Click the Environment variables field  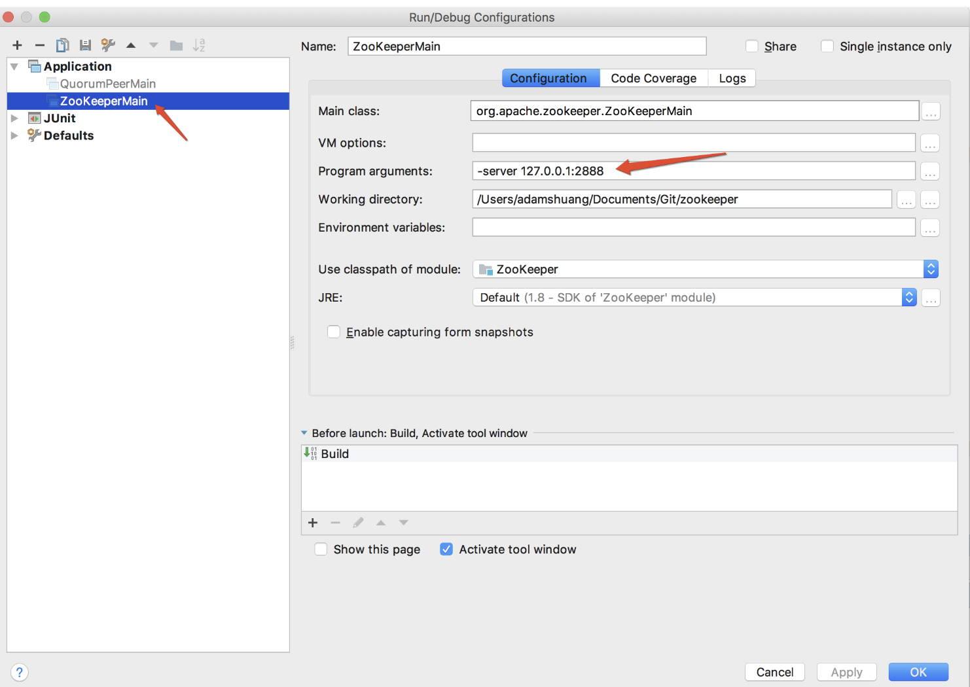click(694, 227)
